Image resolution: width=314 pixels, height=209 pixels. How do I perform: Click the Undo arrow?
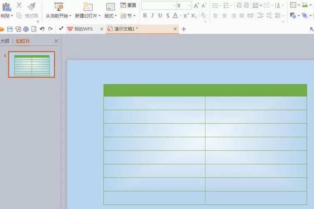point(42,29)
